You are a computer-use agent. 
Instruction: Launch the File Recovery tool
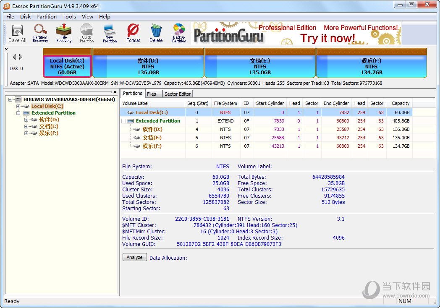(64, 34)
